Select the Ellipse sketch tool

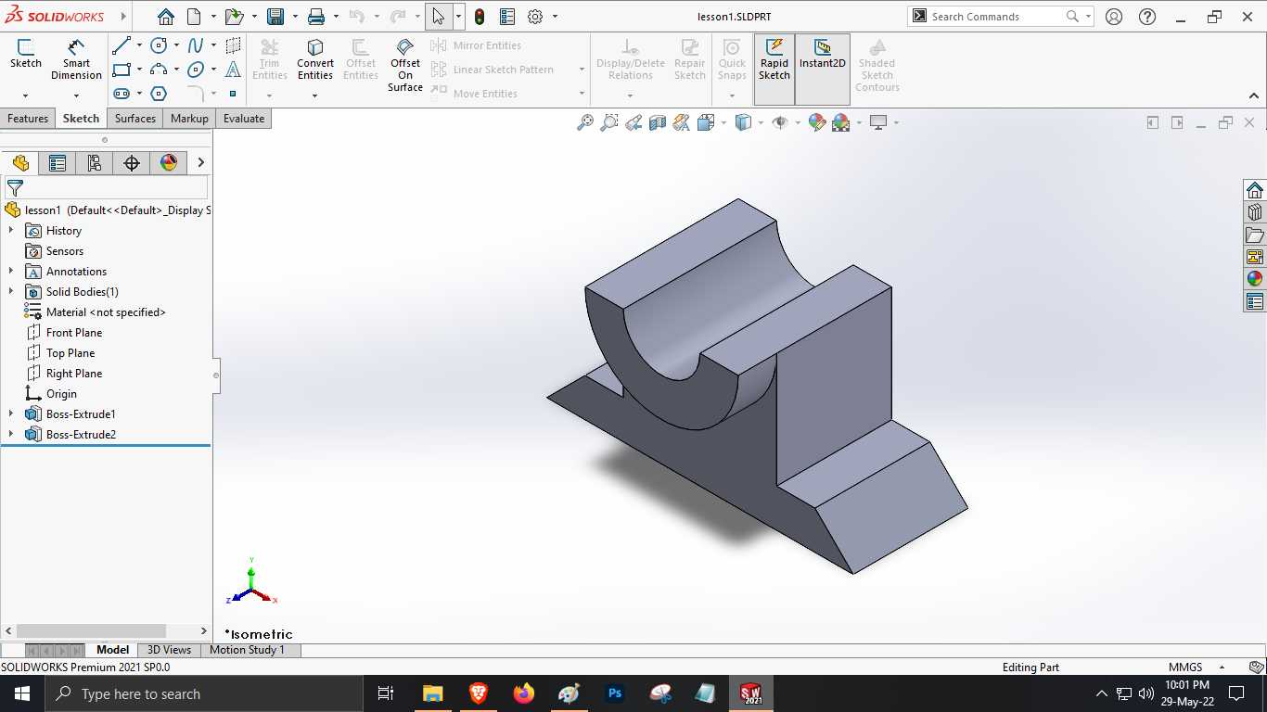click(196, 70)
